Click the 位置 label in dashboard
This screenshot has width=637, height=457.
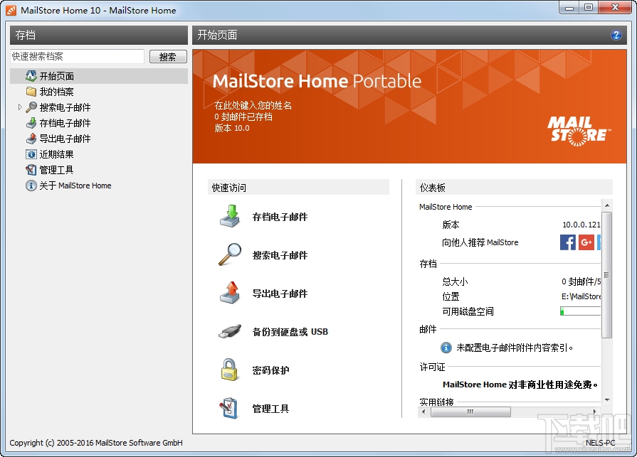[451, 296]
